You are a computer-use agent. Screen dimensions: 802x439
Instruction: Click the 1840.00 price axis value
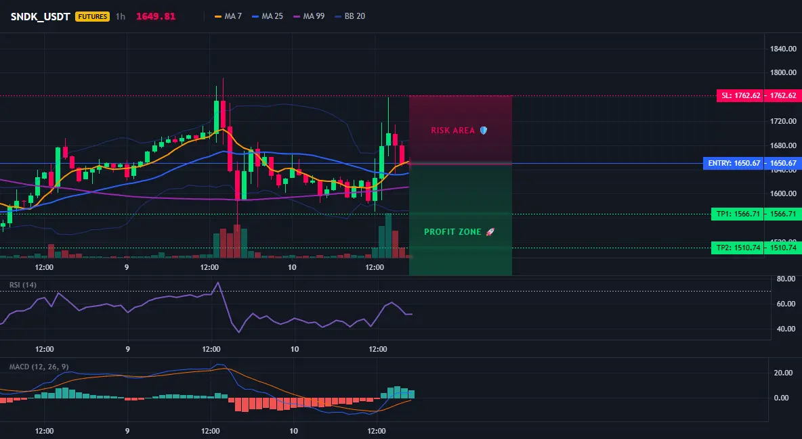(x=783, y=49)
